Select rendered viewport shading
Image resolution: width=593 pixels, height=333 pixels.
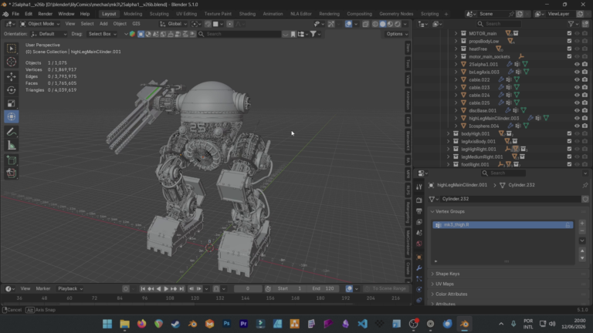[x=398, y=24]
